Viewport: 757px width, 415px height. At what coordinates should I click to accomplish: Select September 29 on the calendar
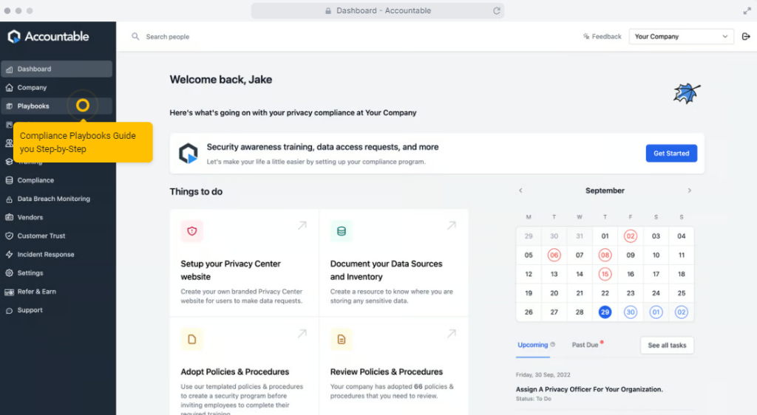pyautogui.click(x=605, y=312)
